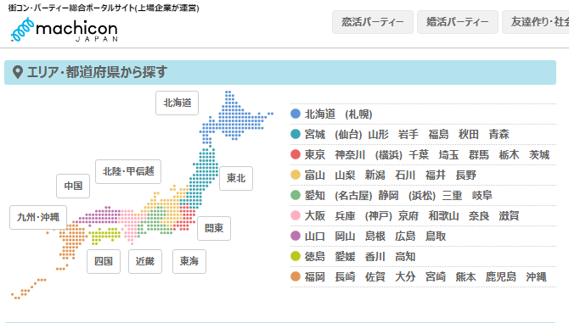569x323 pixels.
Task: Select the 近畿 map label button
Action: (145, 261)
